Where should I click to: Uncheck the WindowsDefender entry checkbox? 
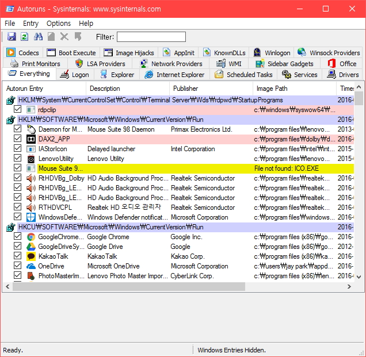[x=17, y=217]
